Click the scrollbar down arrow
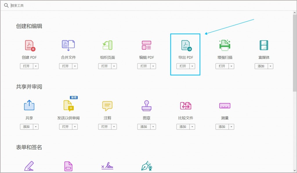 click(295, 171)
